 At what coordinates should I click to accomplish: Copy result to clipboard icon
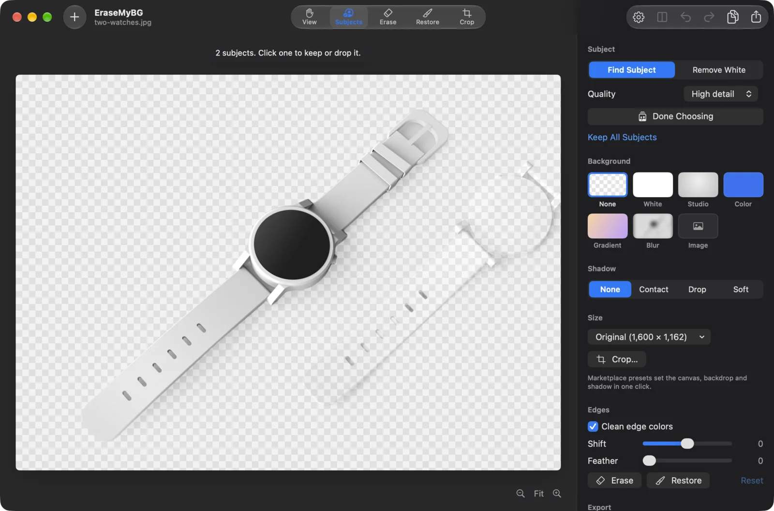pos(732,17)
